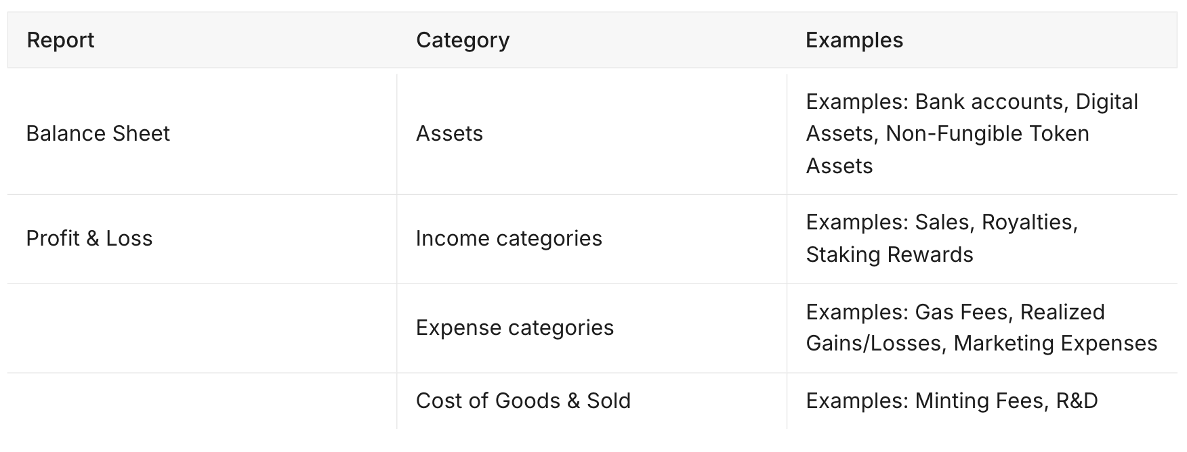Select the "Non-Fungible Token" text
The height and width of the screenshot is (452, 1187).
click(x=987, y=134)
